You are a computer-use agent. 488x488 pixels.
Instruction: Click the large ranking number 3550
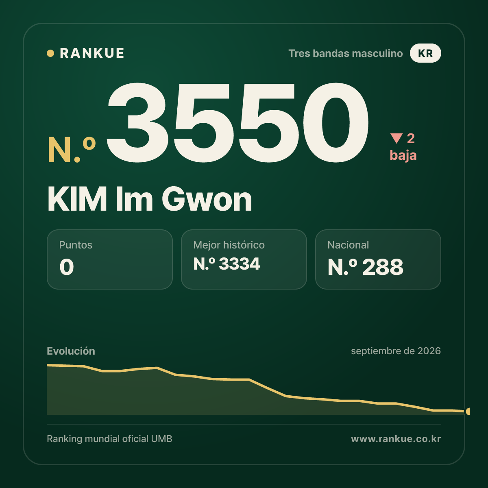point(238,123)
